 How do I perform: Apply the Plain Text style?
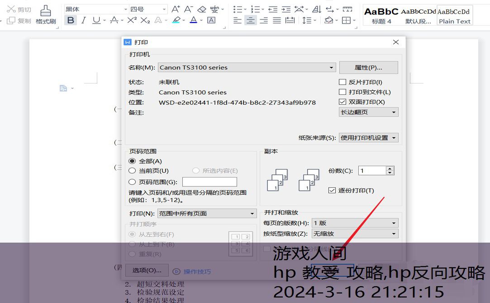coord(454,15)
